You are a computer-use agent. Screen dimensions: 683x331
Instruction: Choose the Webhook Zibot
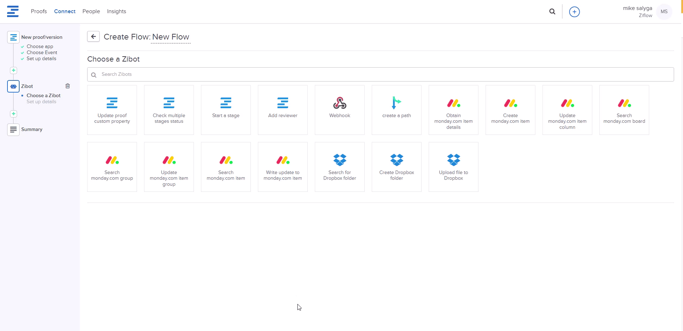[x=340, y=110]
